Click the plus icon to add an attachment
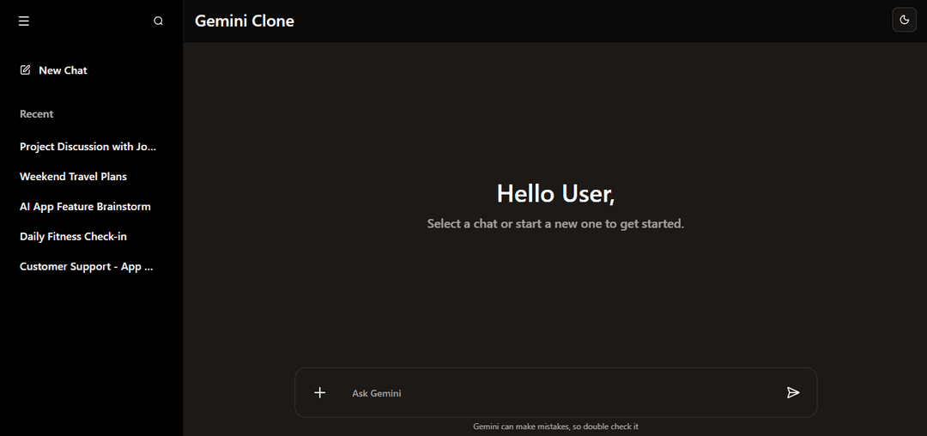Screen dimensions: 927x436 pyautogui.click(x=320, y=393)
